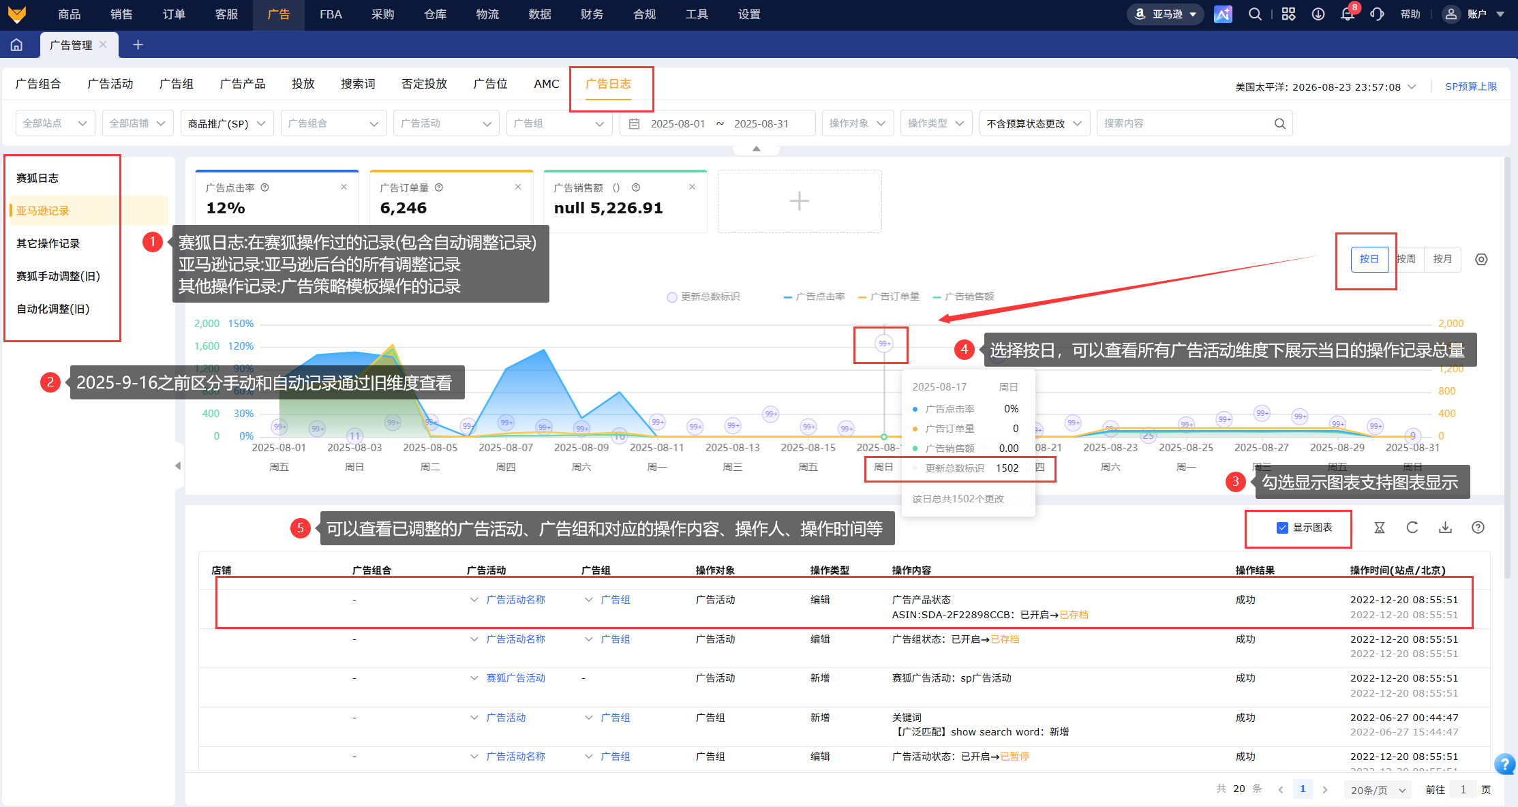Toggle 更新总数标识 legend item

[703, 296]
